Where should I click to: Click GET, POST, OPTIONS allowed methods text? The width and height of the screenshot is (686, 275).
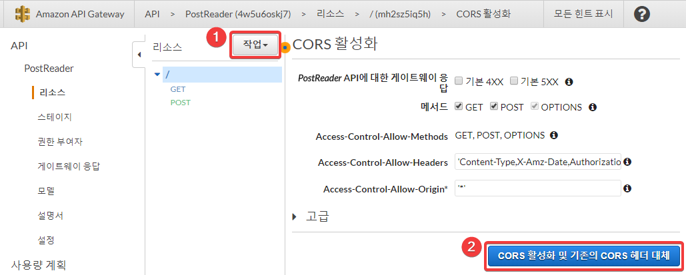pyautogui.click(x=500, y=135)
